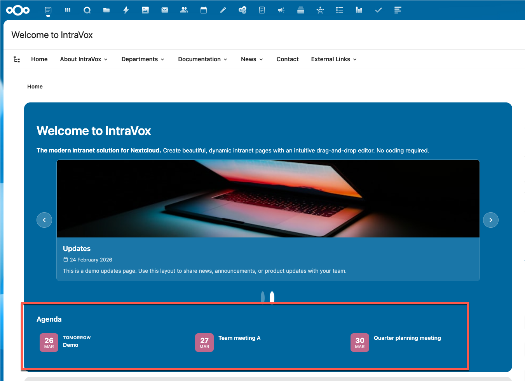Open the Deck stacked cards icon
The image size is (525, 381).
[301, 10]
